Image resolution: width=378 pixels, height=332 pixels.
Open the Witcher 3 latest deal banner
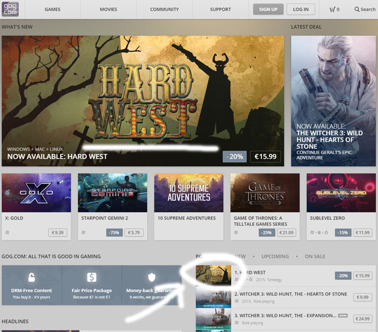(x=333, y=101)
